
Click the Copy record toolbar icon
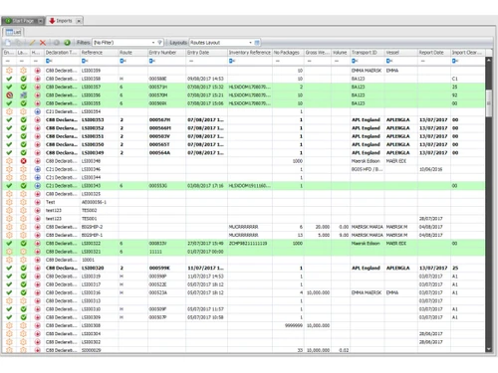pyautogui.click(x=19, y=43)
